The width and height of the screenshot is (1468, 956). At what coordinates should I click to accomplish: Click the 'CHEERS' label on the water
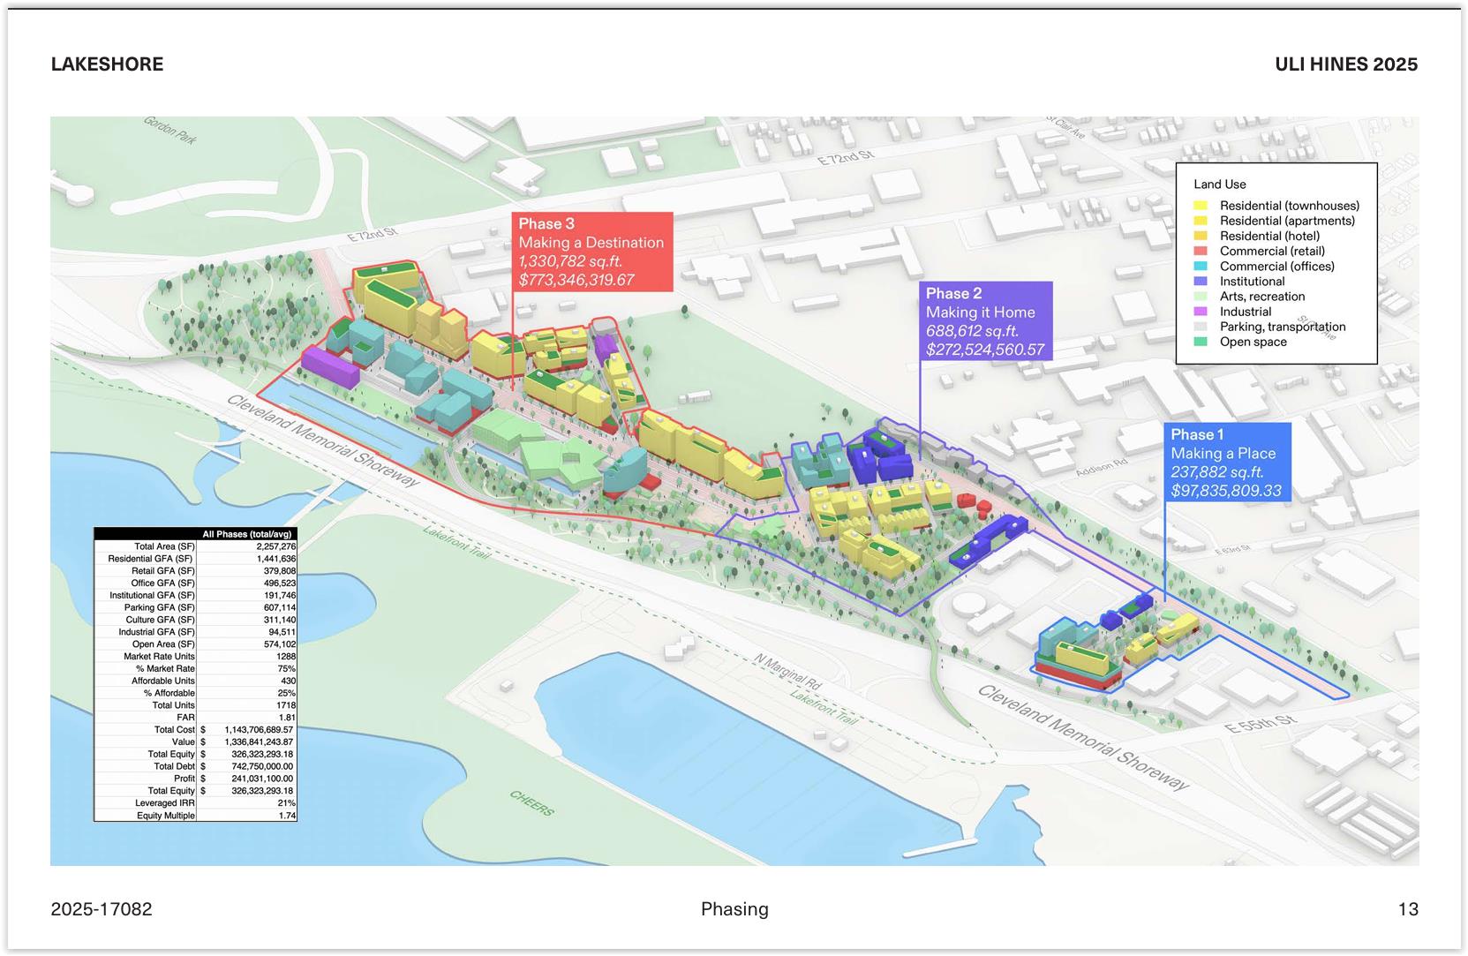point(531,803)
